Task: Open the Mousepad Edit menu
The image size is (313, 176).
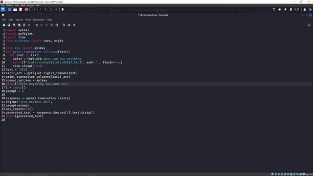Action: pos(11,20)
